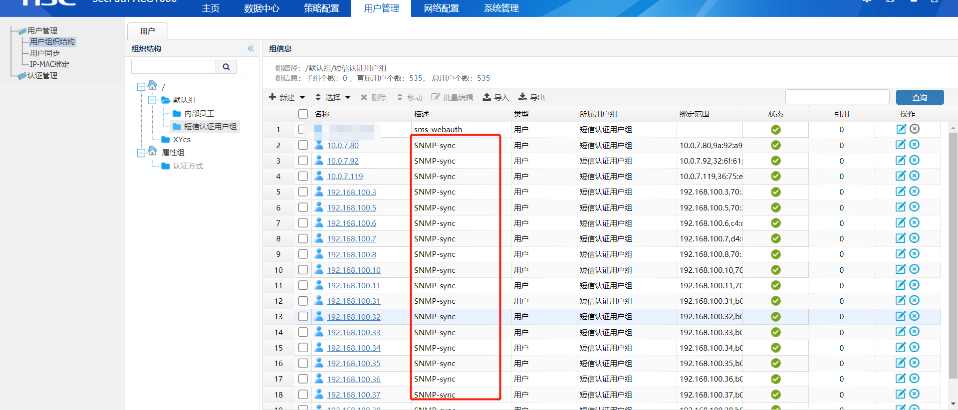Viewport: 958px width, 410px height.
Task: Open the 主页 top menu
Action: [211, 8]
